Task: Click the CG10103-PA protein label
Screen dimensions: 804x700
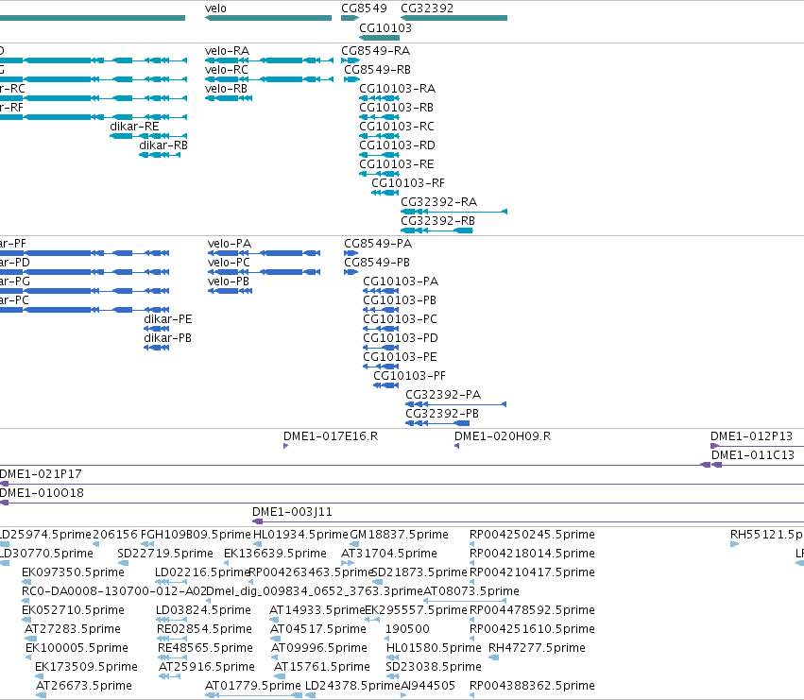Action: point(401,282)
